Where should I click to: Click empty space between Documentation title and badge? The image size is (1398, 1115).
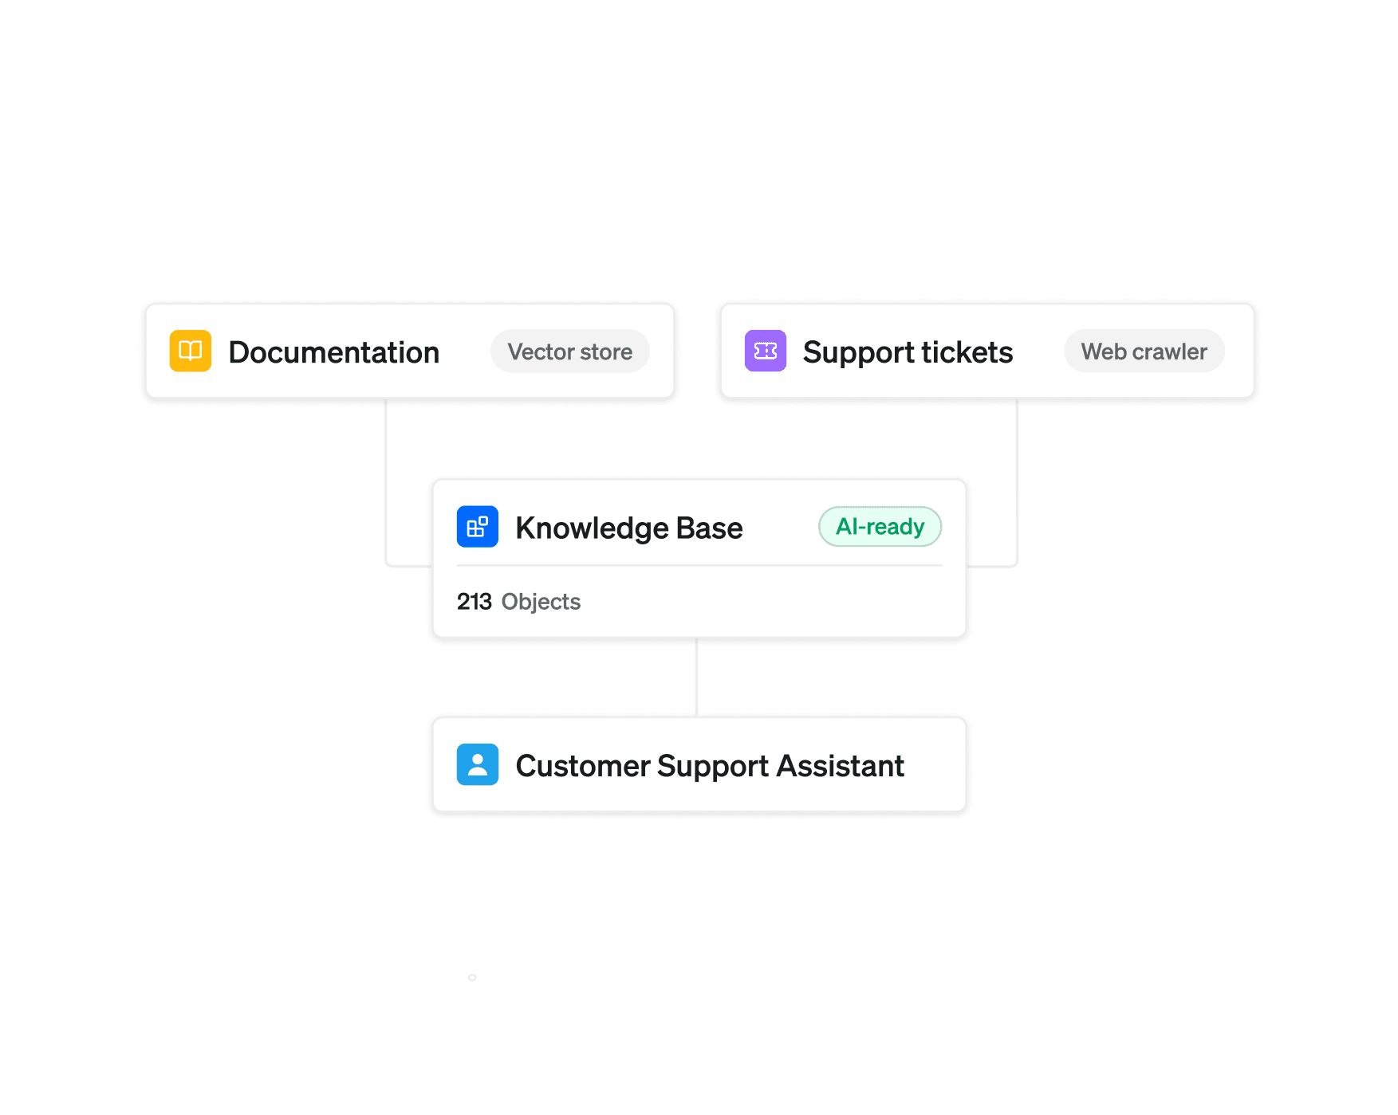pyautogui.click(x=465, y=351)
